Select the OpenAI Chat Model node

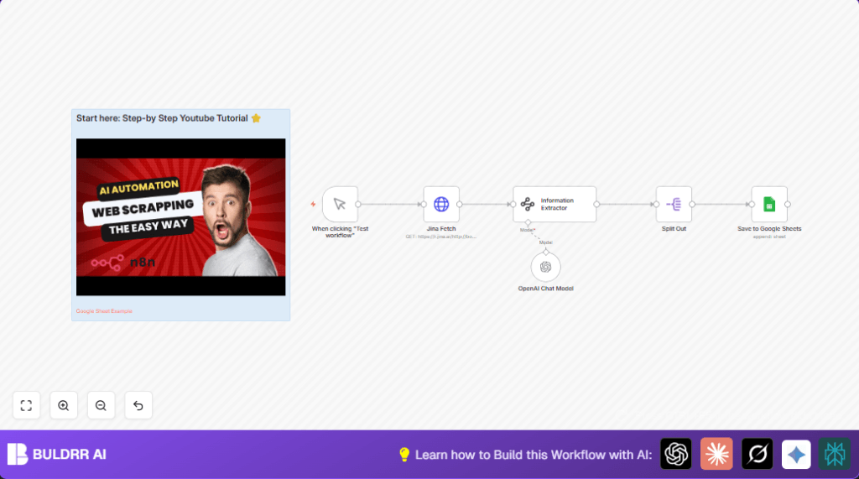click(x=545, y=267)
